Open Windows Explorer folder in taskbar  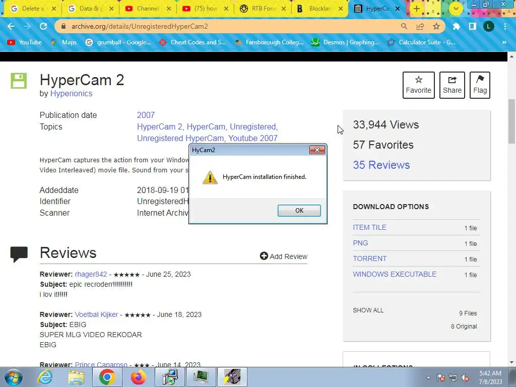tap(76, 377)
